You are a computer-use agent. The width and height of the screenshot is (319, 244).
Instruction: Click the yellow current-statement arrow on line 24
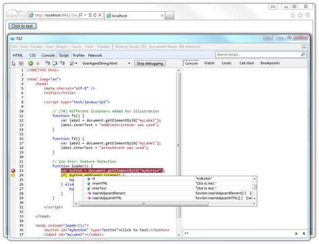(13, 175)
